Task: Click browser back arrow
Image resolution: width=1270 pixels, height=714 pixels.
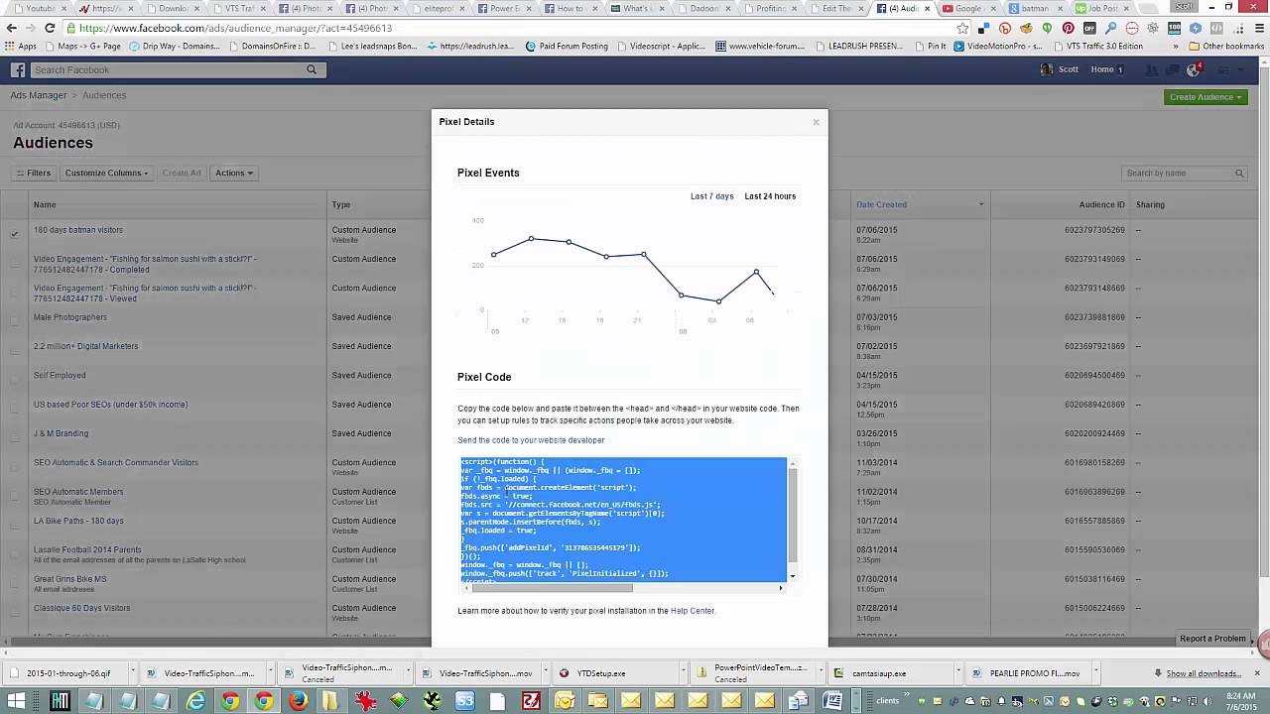Action: pos(12,28)
